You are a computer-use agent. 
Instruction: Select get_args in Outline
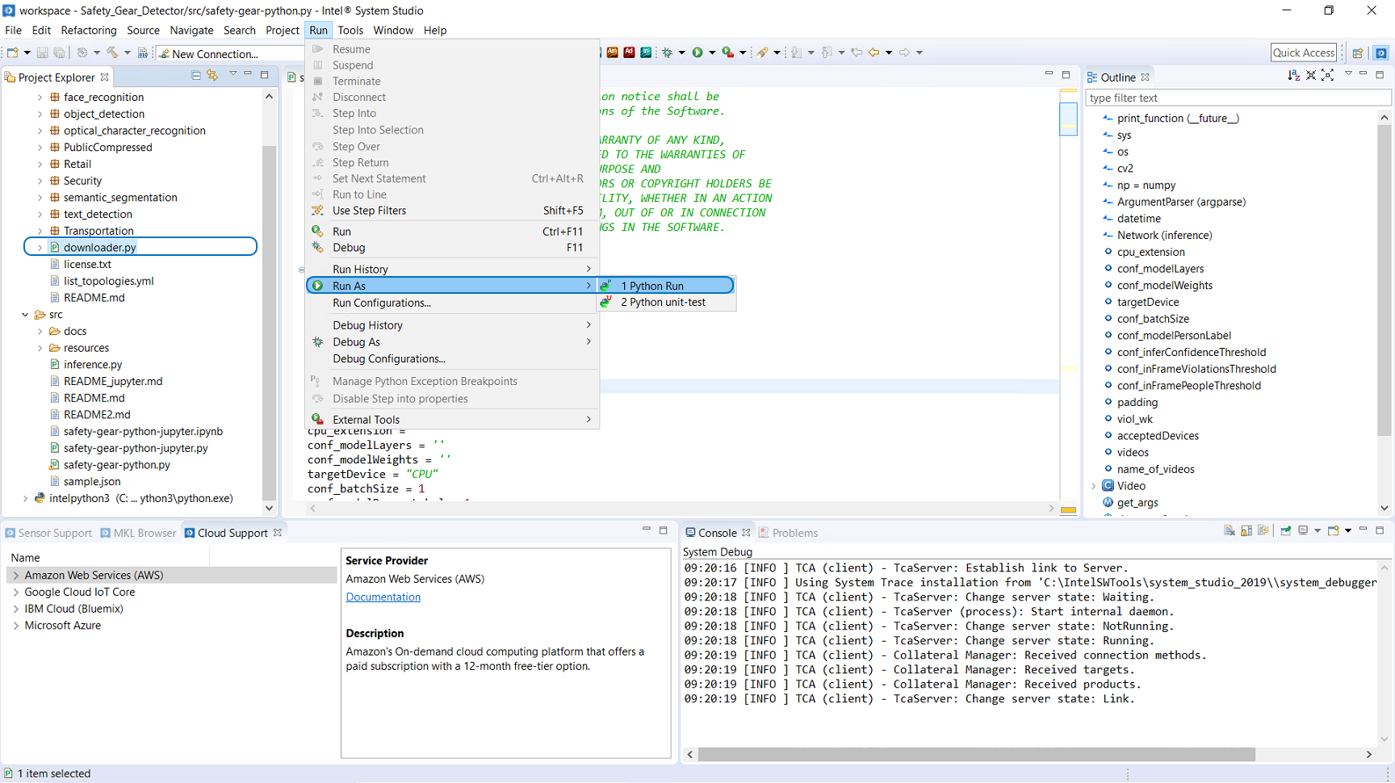(x=1137, y=503)
